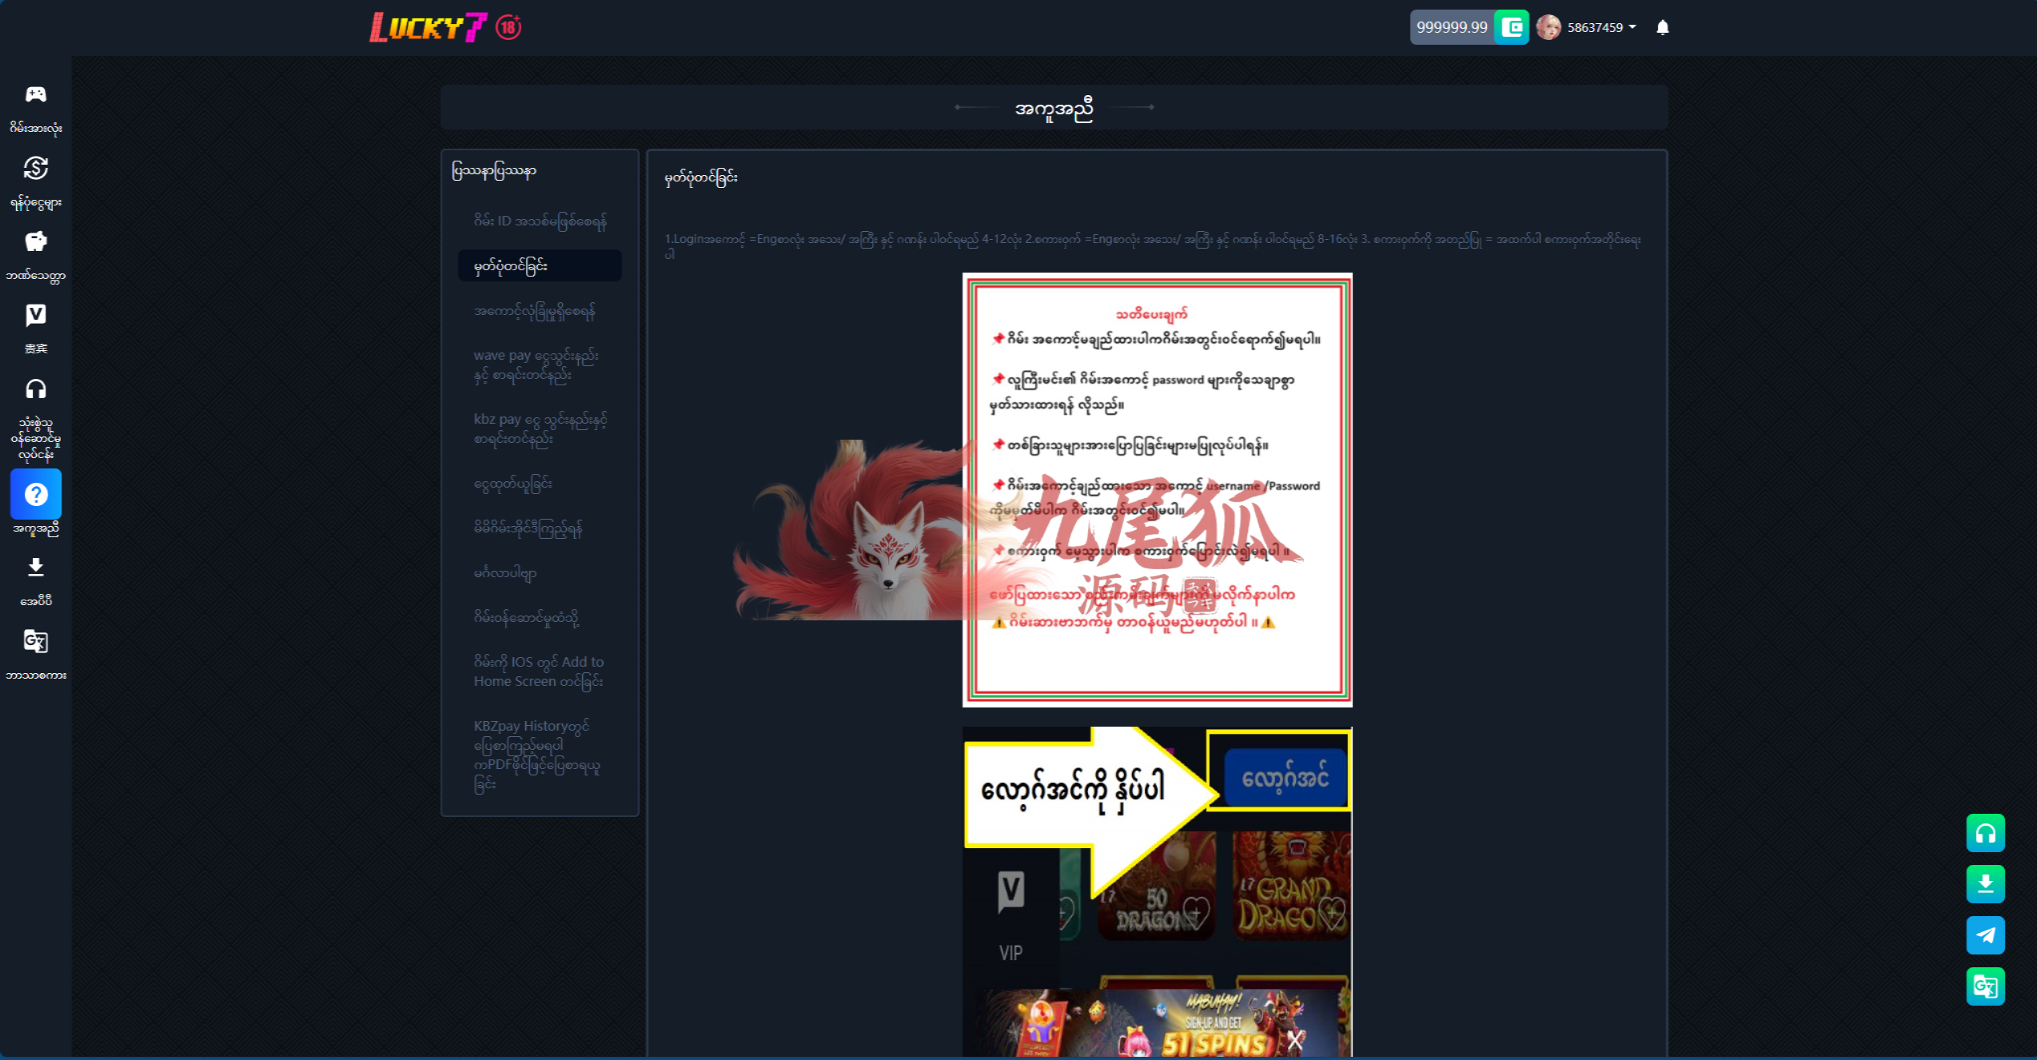
Task: Click the game controller icon in sidebar
Action: 35,95
